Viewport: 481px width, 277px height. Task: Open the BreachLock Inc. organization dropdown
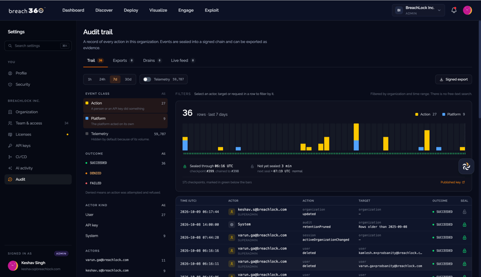coord(418,10)
